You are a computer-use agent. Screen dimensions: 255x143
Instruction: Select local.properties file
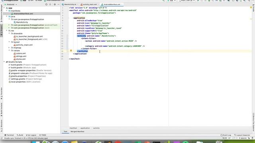tap(24, 82)
